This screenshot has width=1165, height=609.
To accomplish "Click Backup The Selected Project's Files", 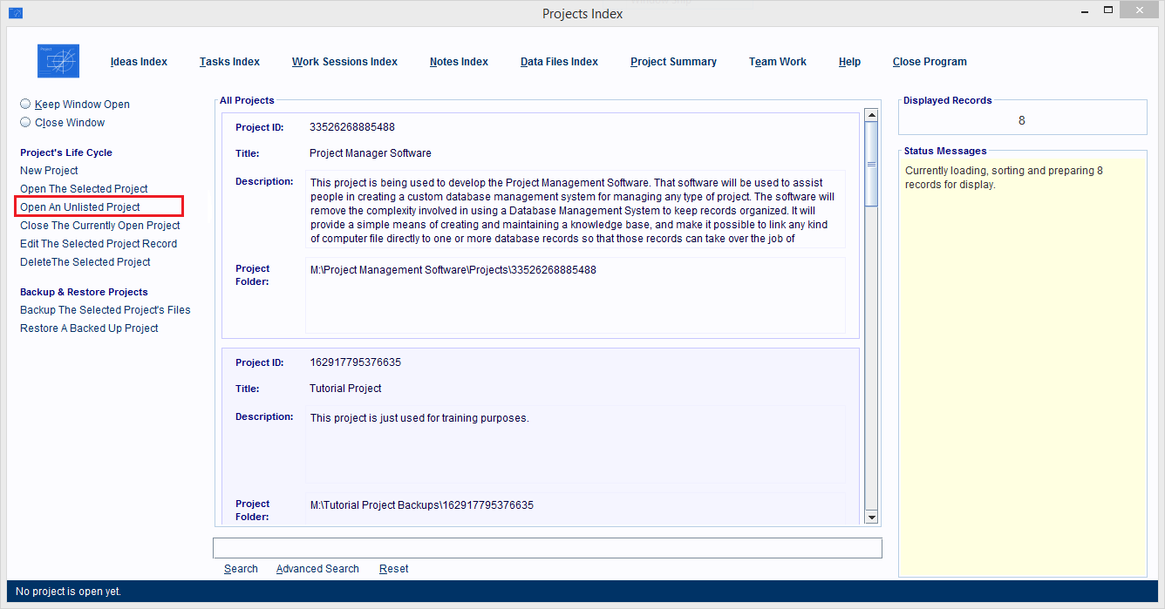I will (x=105, y=310).
